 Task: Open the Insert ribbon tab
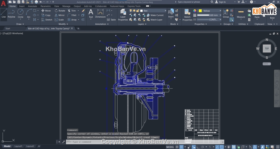22,6
